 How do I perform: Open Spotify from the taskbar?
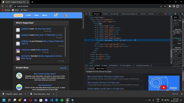click(x=62, y=100)
